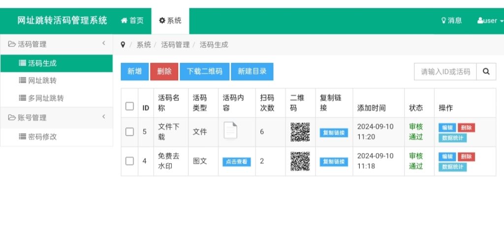The width and height of the screenshot is (504, 234).
Task: Open 消息 notifications with lightbulb icon
Action: click(451, 21)
